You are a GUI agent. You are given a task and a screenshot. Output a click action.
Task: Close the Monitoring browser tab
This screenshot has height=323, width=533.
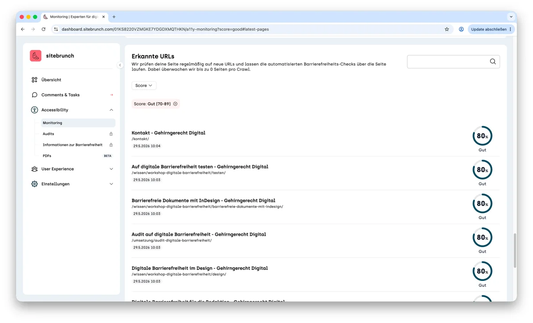click(103, 17)
